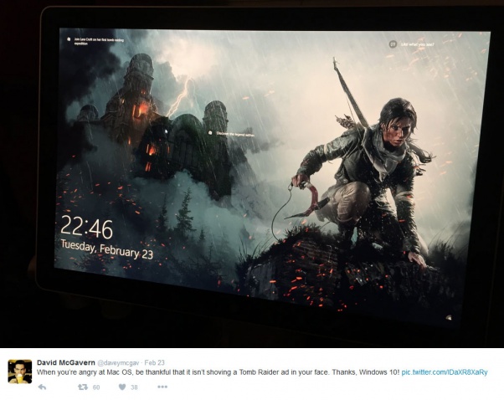Click the network status icon on lock screen
The height and width of the screenshot is (400, 504).
point(449,318)
